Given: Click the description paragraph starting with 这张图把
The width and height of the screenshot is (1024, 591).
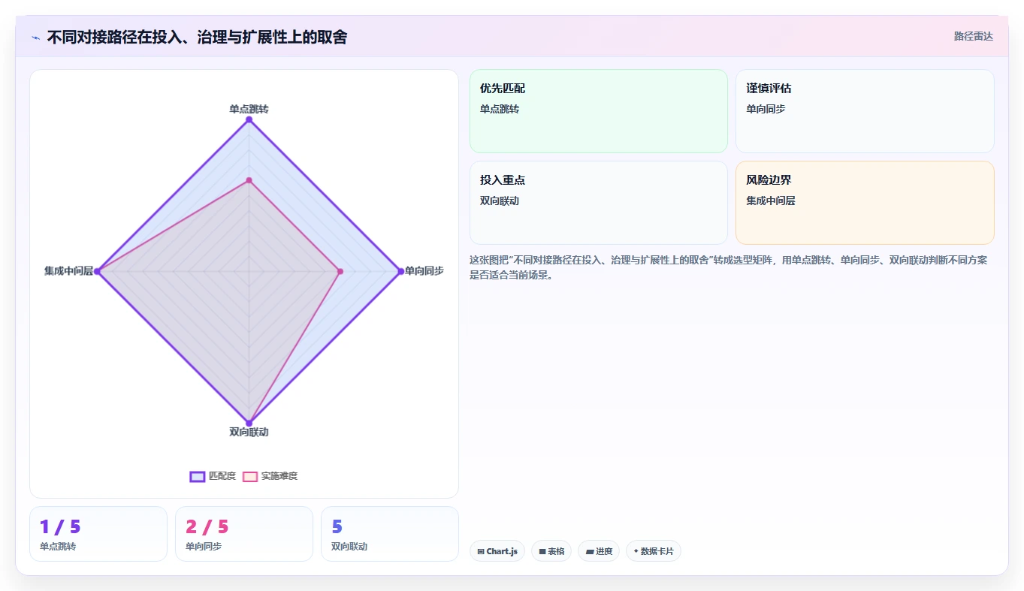Looking at the screenshot, I should 729,267.
